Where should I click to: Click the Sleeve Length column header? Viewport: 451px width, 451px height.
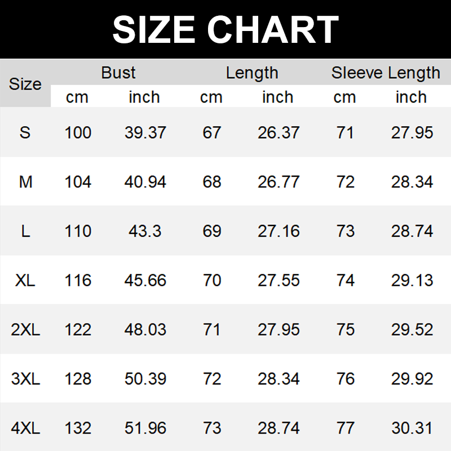click(x=386, y=73)
